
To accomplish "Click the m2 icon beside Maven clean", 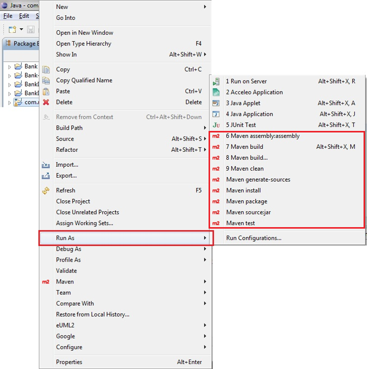I will pos(216,169).
